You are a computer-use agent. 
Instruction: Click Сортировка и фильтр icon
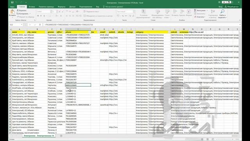point(213,12)
